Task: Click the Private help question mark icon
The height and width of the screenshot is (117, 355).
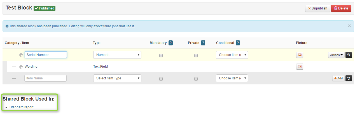Action: (203, 43)
